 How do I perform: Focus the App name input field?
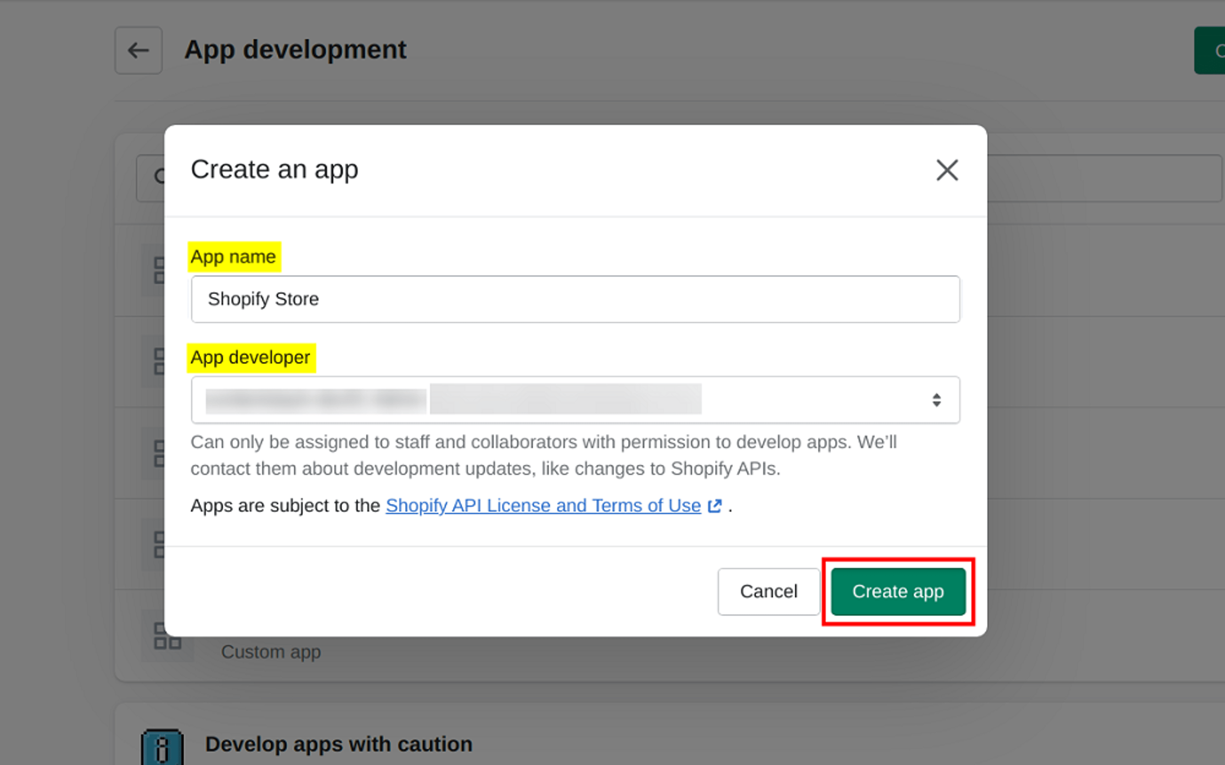coord(575,299)
